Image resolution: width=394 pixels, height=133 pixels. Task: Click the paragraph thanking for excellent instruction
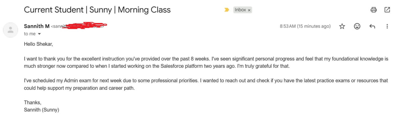pos(206,62)
